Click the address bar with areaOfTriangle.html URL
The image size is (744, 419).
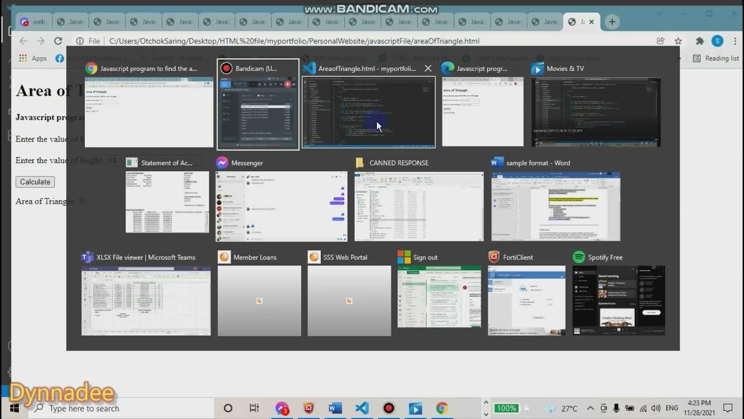click(x=294, y=41)
